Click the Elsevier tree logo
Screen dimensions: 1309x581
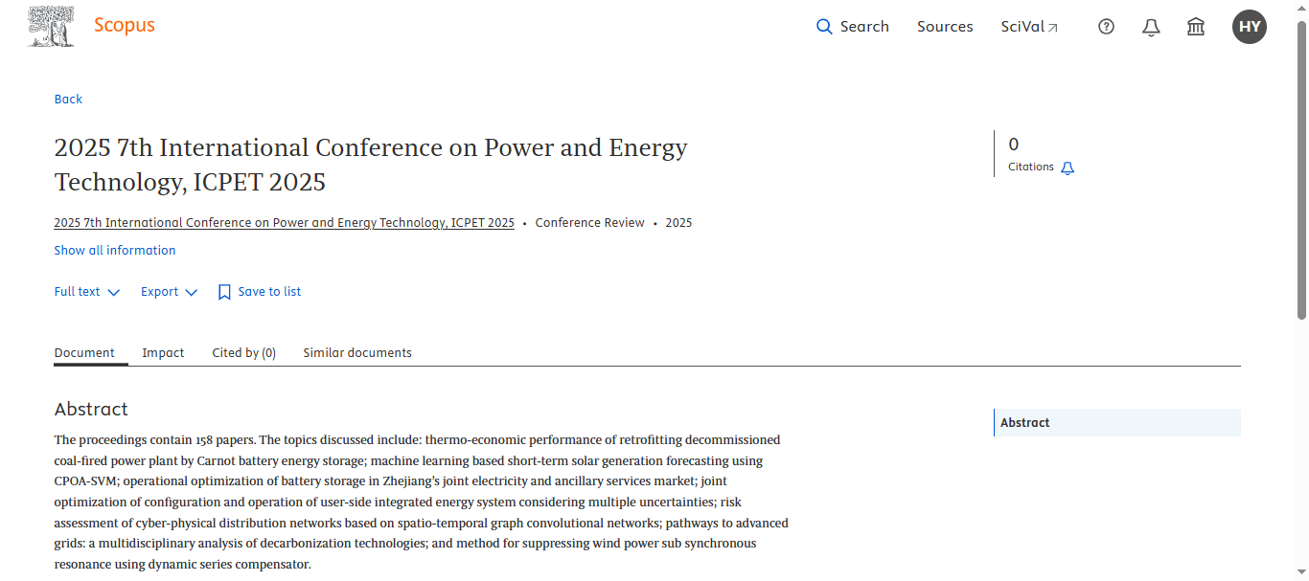click(x=52, y=27)
